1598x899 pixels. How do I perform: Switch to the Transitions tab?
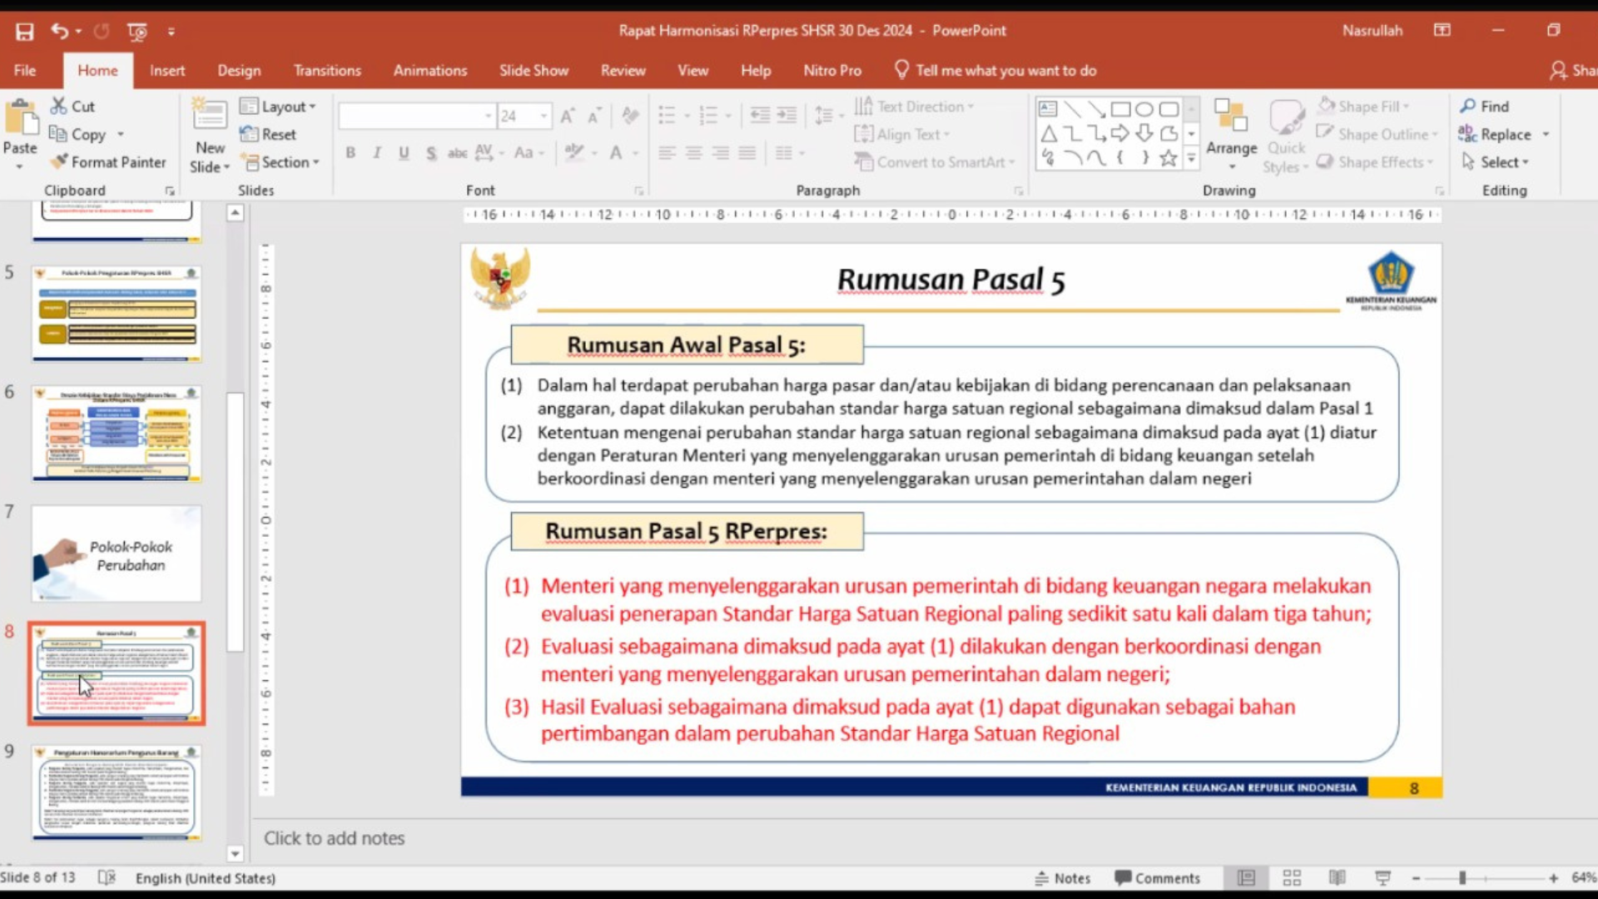(327, 71)
